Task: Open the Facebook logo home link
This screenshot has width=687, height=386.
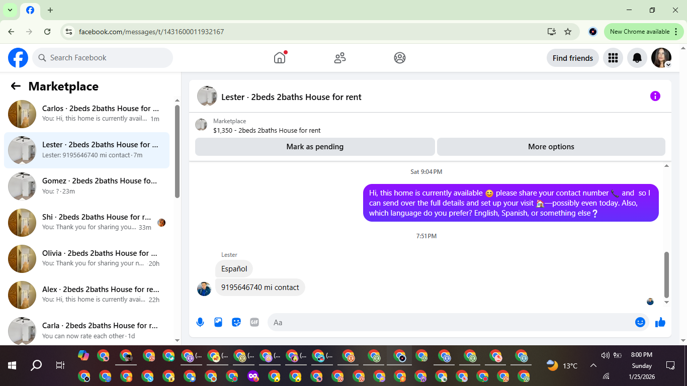Action: [18, 58]
